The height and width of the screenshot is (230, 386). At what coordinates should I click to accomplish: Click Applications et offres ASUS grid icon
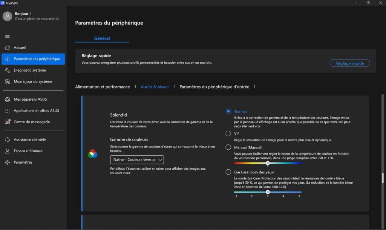(7, 111)
